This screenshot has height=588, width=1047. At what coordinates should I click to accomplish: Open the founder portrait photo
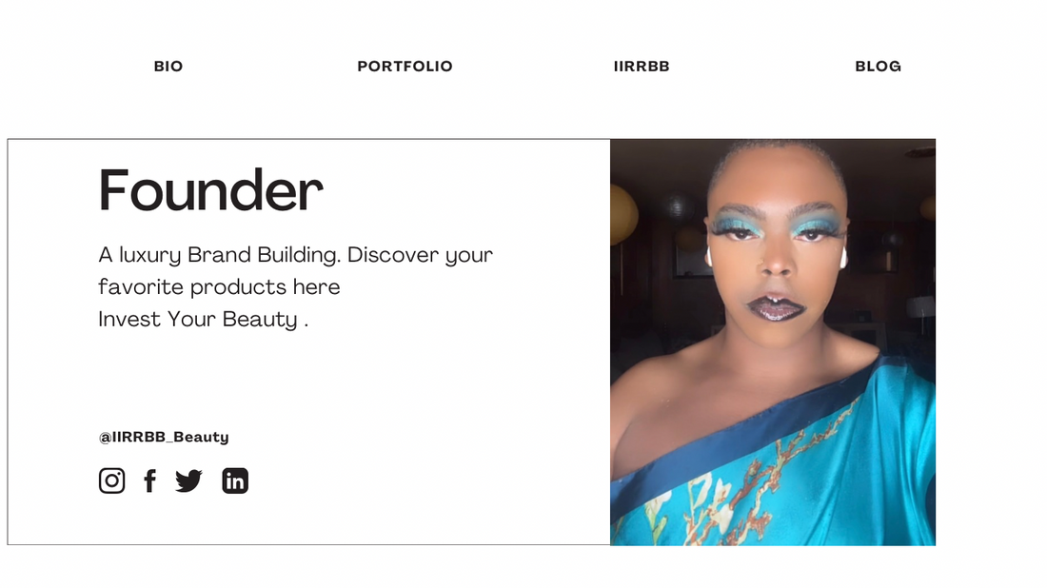tap(773, 342)
